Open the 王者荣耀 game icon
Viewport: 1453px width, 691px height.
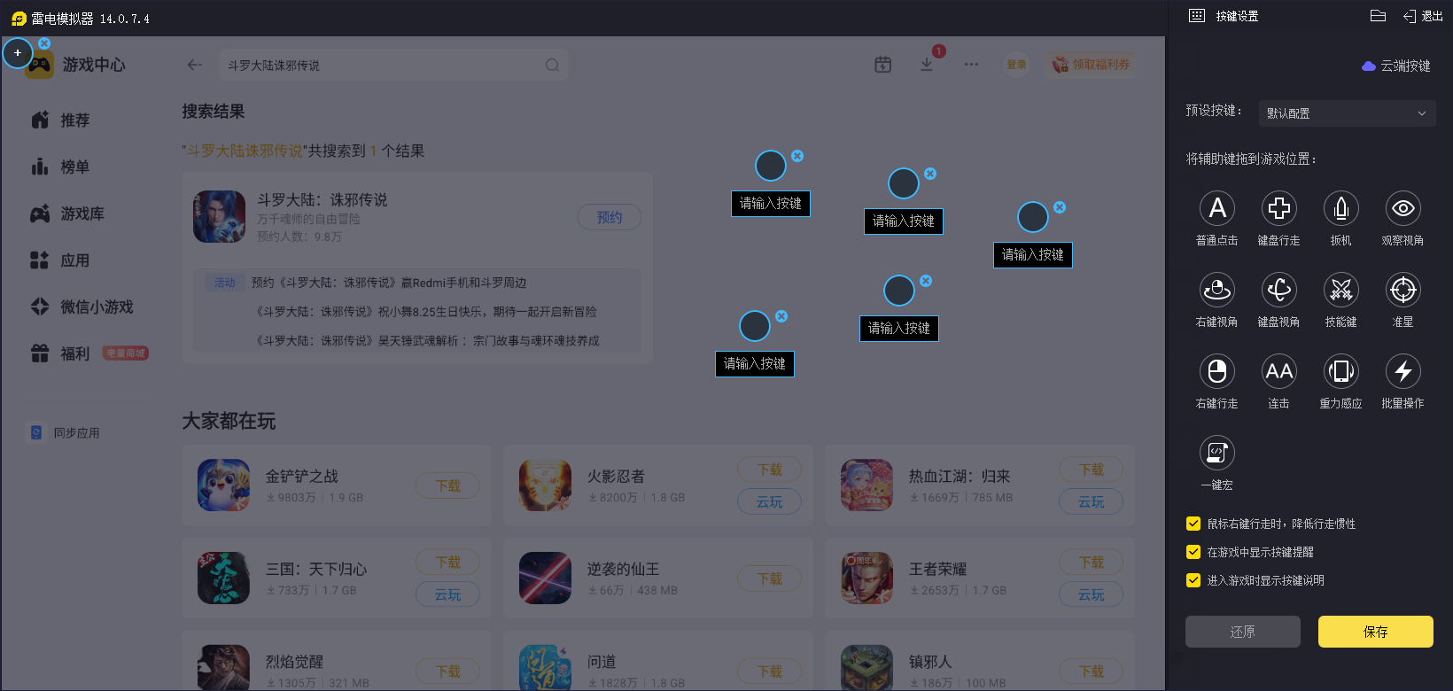[866, 578]
